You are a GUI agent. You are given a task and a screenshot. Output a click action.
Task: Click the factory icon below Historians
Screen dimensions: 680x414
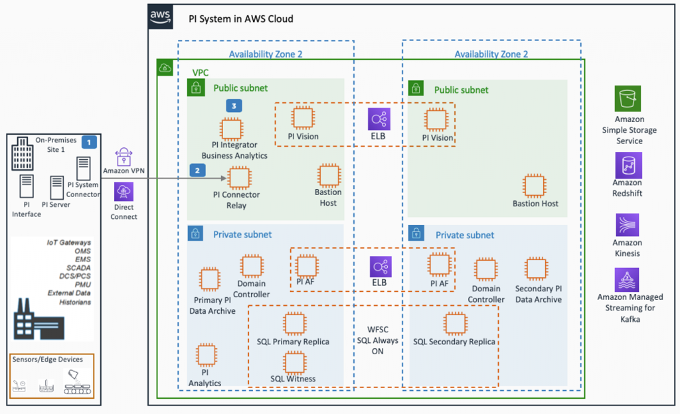pos(39,319)
